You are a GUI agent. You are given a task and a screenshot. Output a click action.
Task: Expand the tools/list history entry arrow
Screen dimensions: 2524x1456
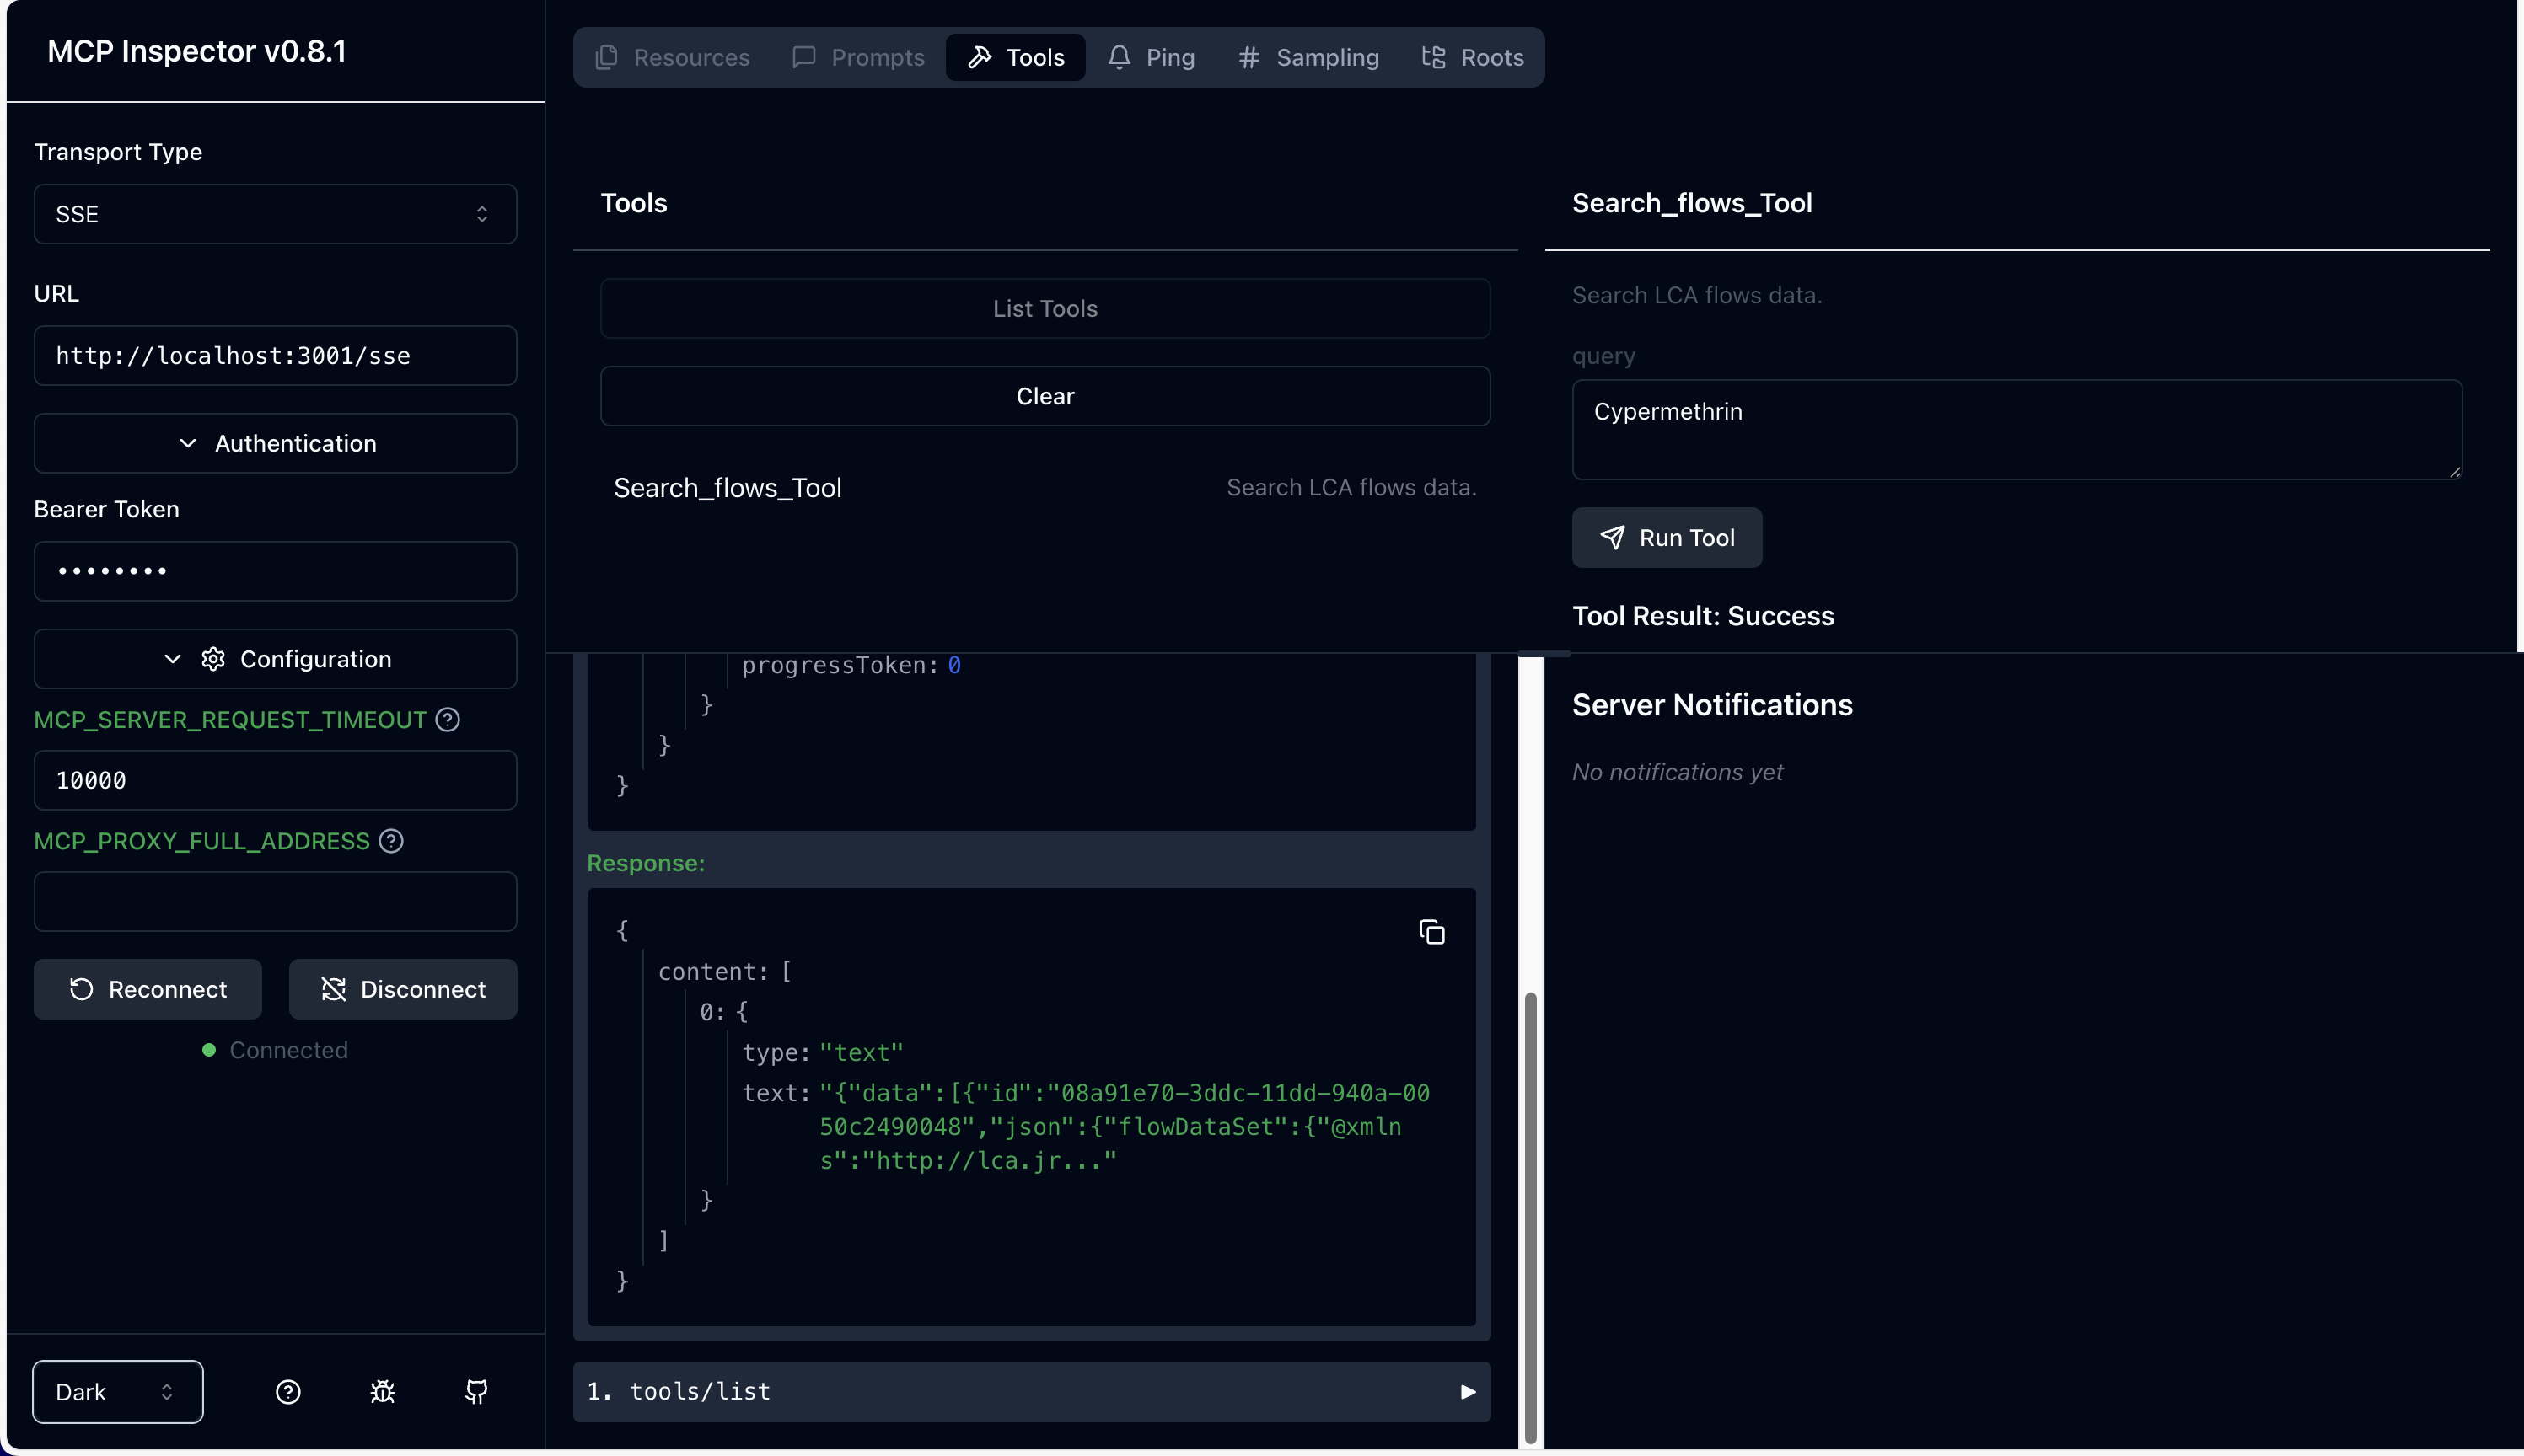[x=1468, y=1391]
